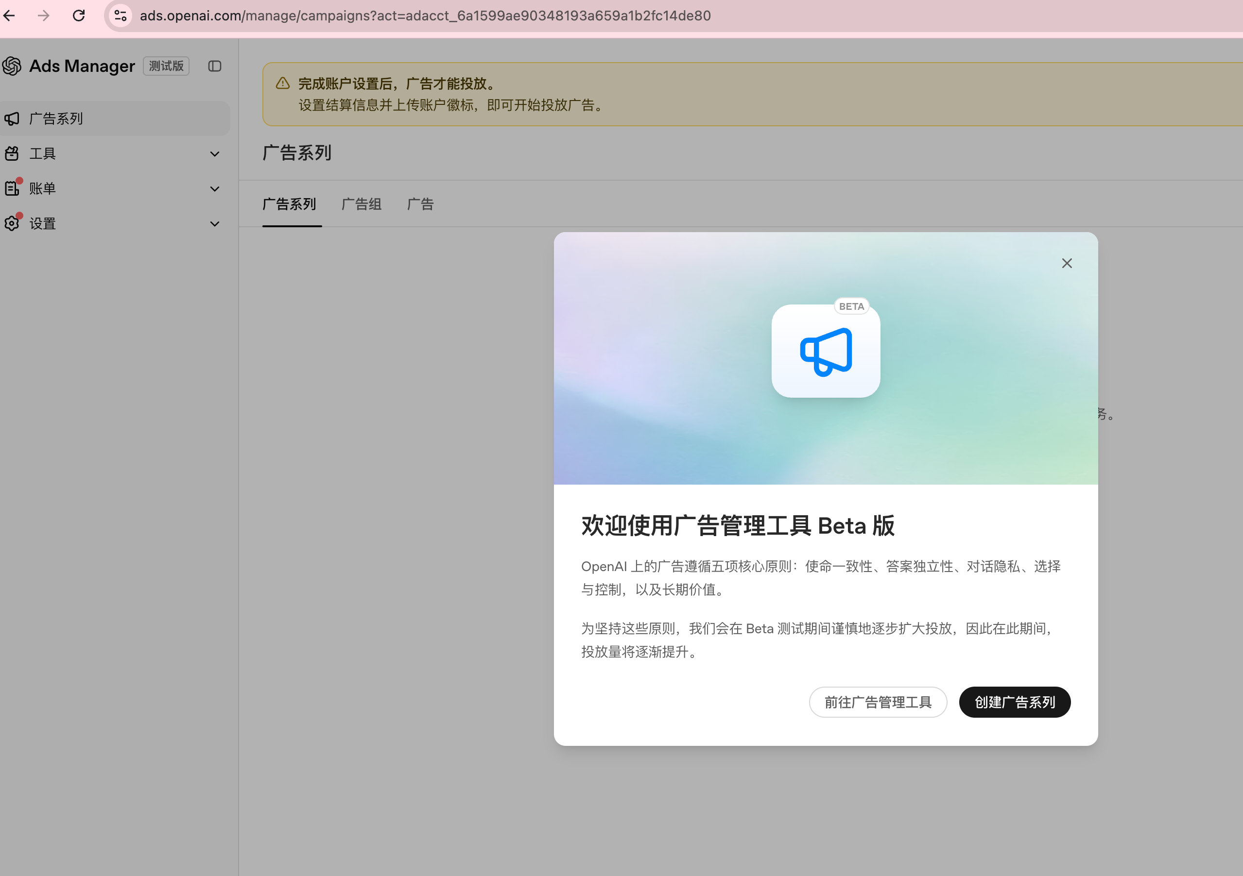1243x876 pixels.
Task: Click the 创建广告系列 button
Action: tap(1015, 702)
